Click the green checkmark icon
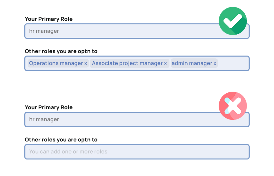The width and height of the screenshot is (274, 176). [233, 21]
